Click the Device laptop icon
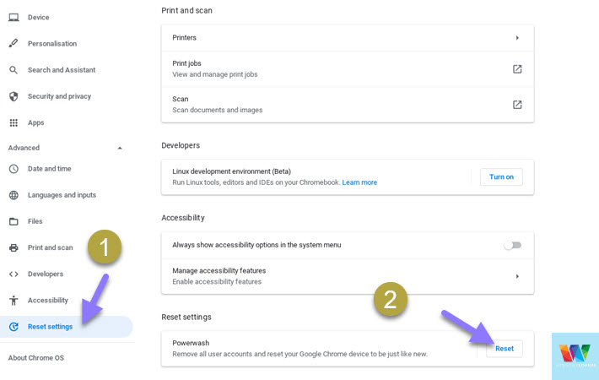This screenshot has width=599, height=380. pos(13,17)
